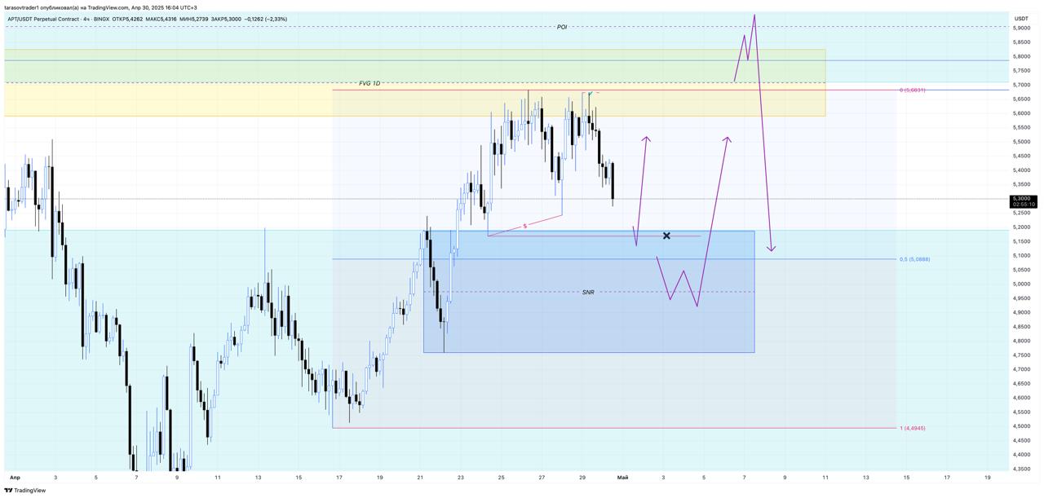
Task: Click APT/USDT Perpetual Contract symbol title
Action: click(x=43, y=19)
